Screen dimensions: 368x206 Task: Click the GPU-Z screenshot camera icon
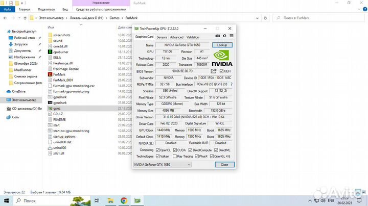(218, 37)
